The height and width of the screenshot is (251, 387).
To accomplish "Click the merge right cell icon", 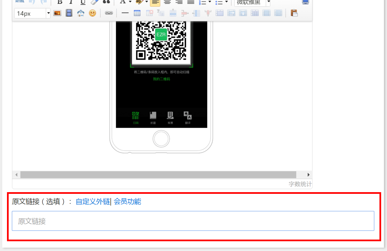I will (x=231, y=13).
